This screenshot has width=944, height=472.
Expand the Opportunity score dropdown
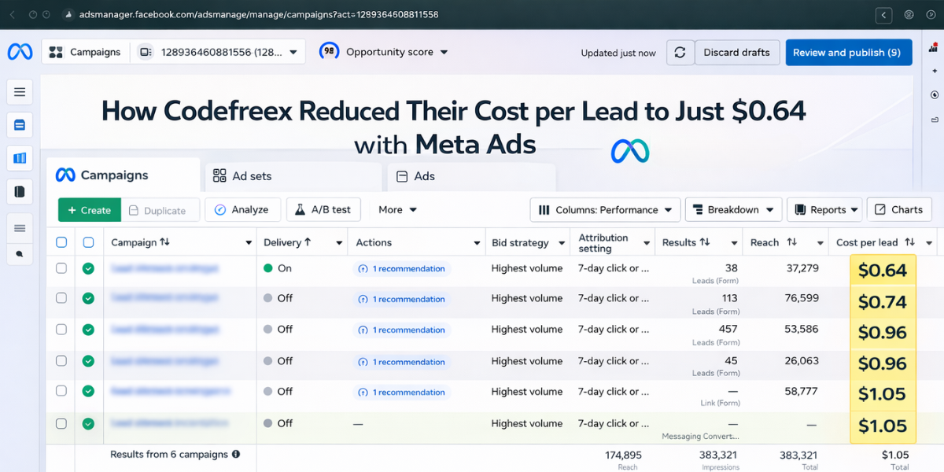coord(384,52)
